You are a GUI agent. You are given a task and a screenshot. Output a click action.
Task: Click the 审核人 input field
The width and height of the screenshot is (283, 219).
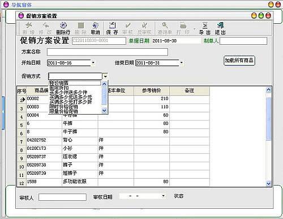(x=62, y=197)
